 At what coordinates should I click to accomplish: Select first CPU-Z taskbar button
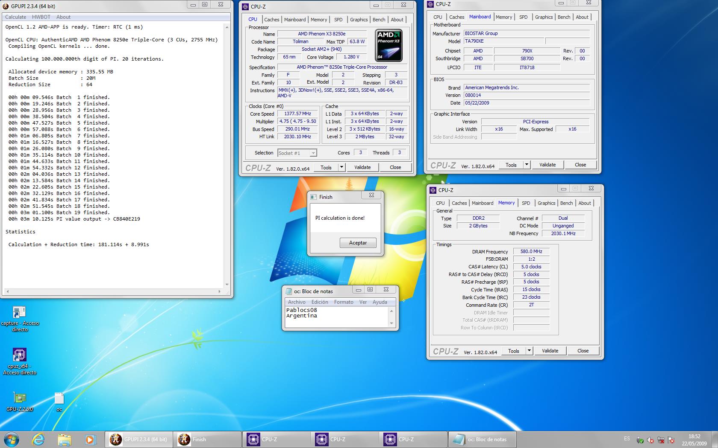(276, 439)
